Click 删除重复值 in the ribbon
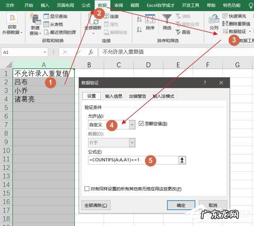Image resolution: width=254 pixels, height=226 pixels. click(237, 24)
